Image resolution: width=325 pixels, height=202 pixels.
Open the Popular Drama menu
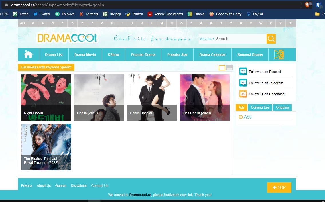tap(143, 54)
